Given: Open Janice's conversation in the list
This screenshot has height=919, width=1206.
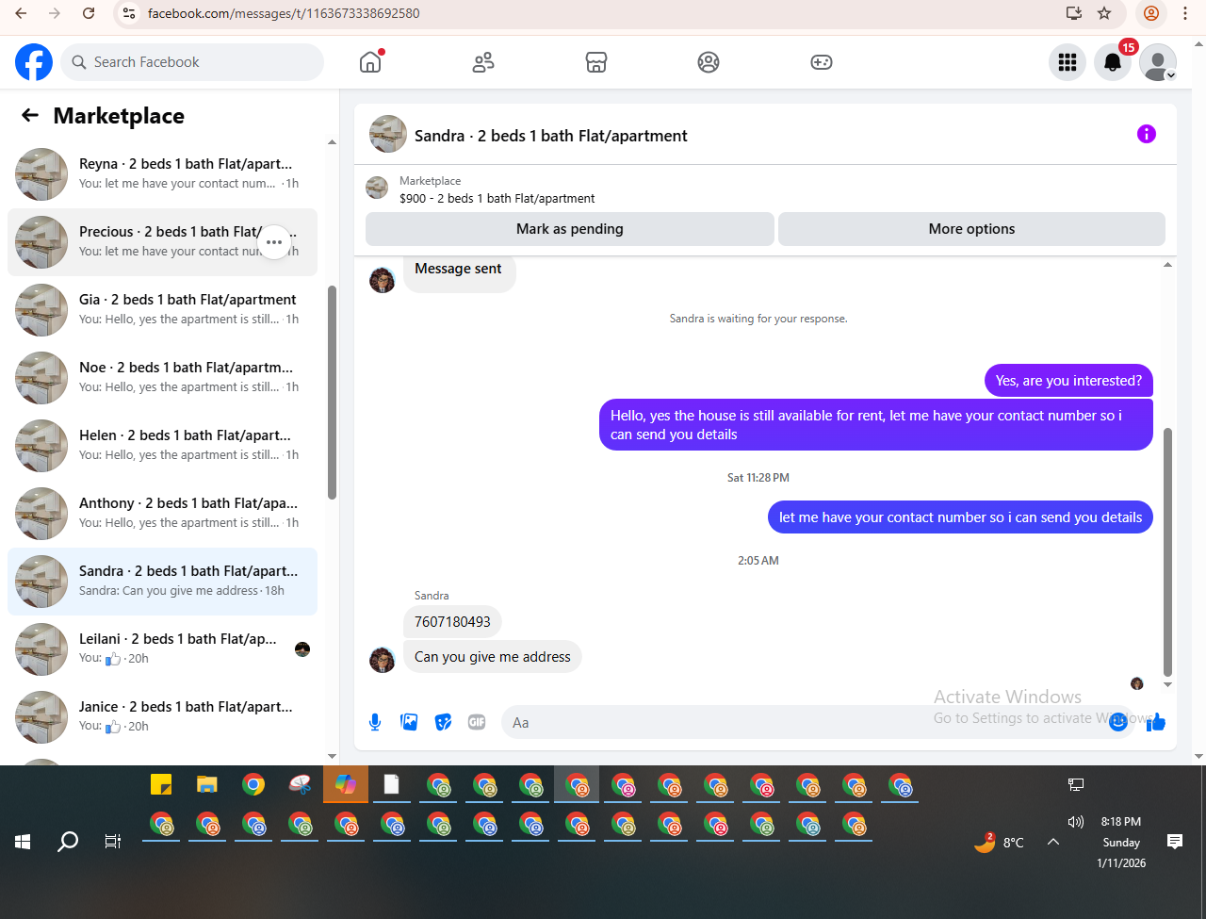Looking at the screenshot, I should click(162, 717).
